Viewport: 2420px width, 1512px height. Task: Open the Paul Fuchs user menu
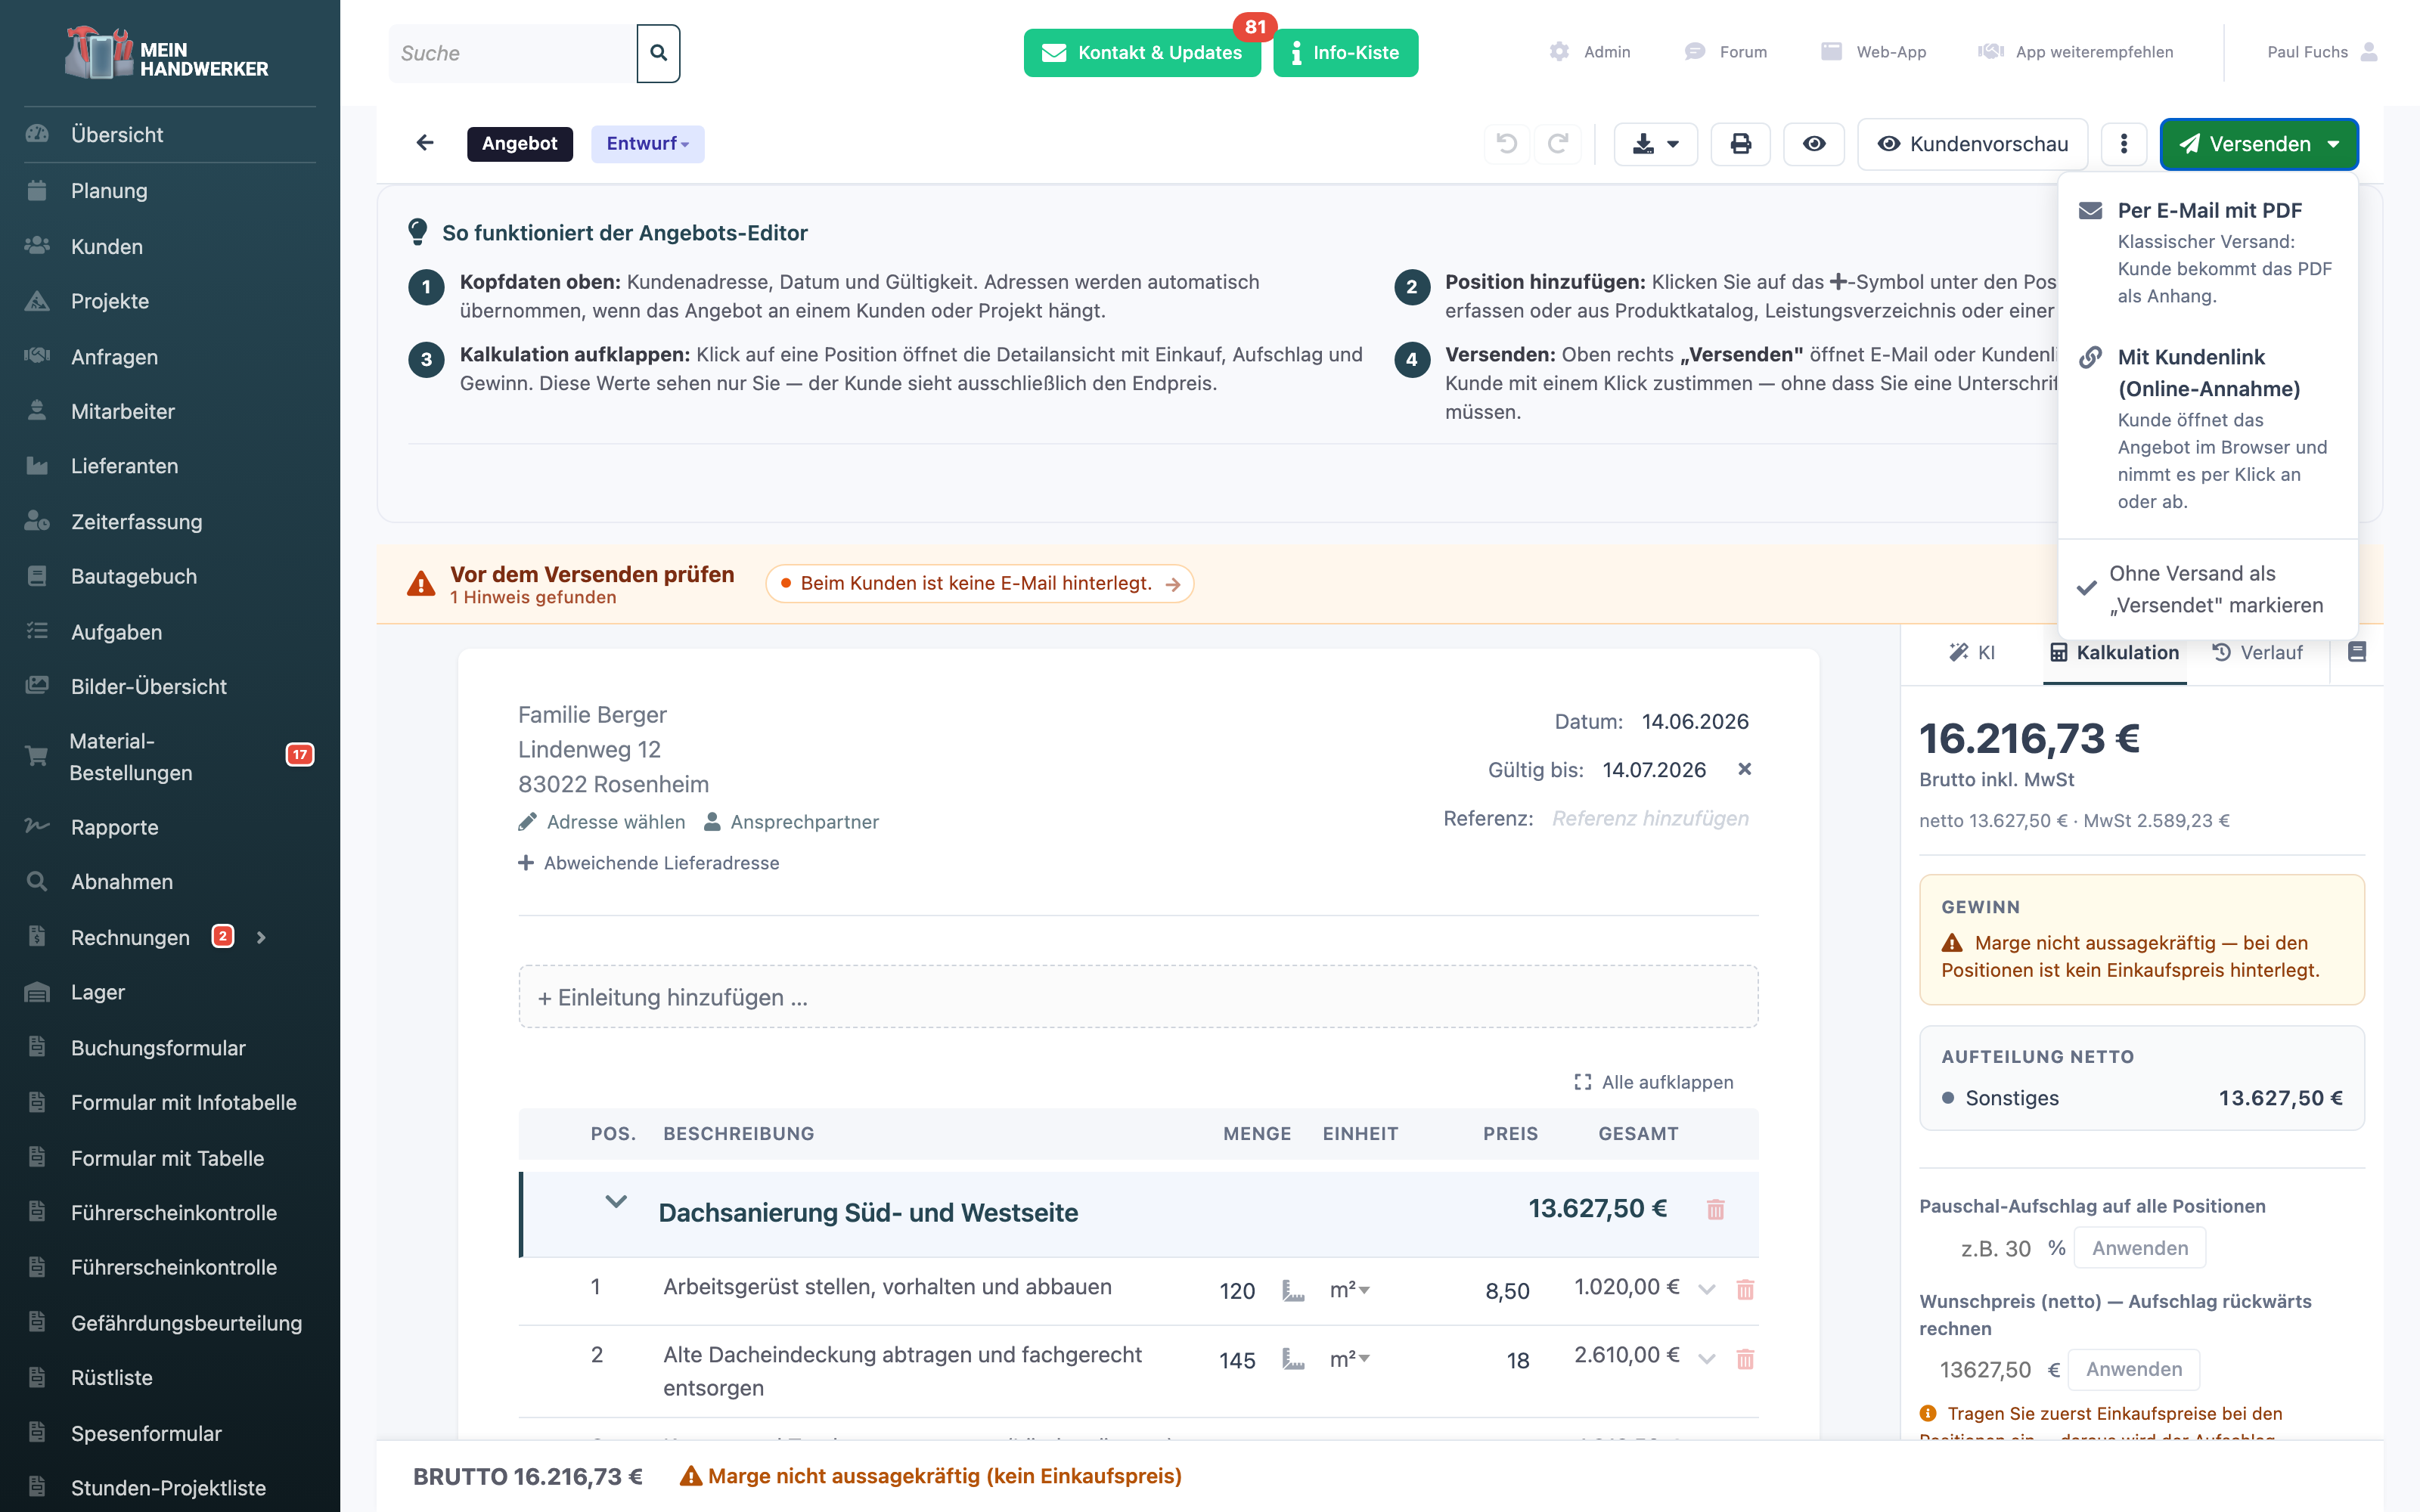2322,52
